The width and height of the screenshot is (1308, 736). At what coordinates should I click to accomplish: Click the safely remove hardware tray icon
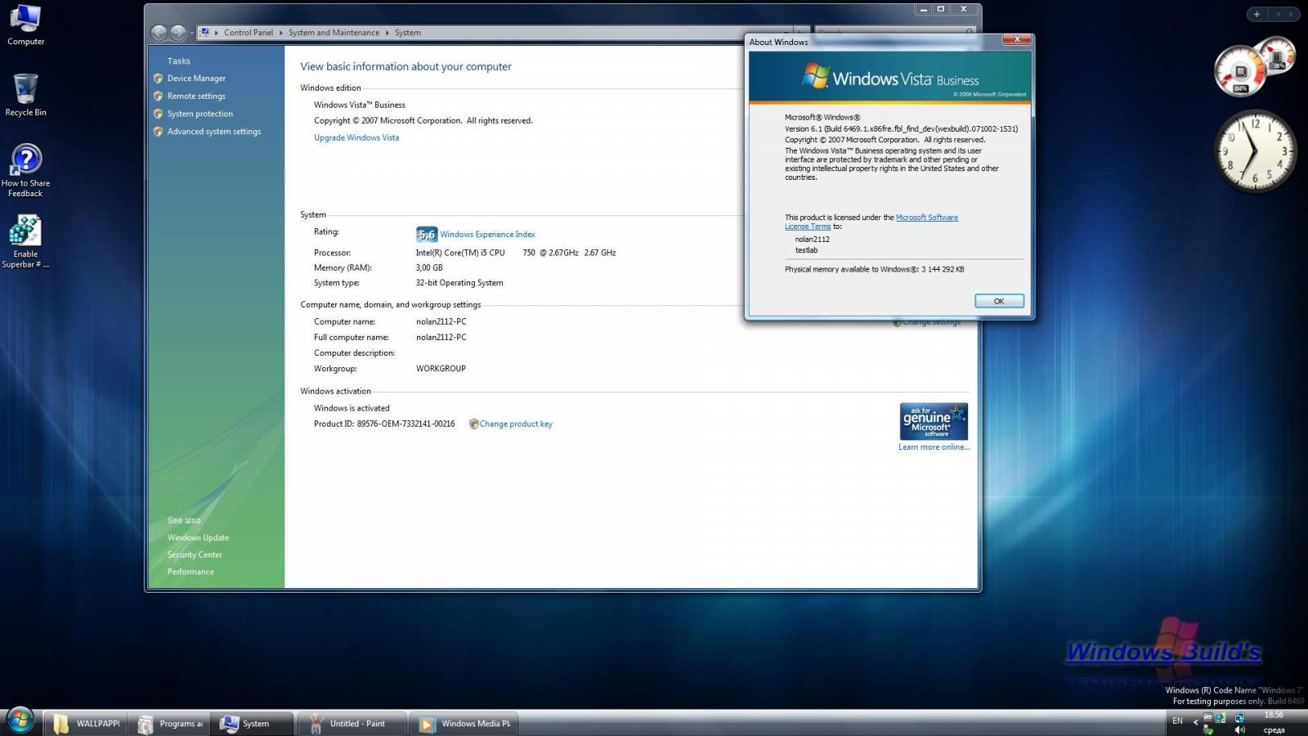(1208, 729)
